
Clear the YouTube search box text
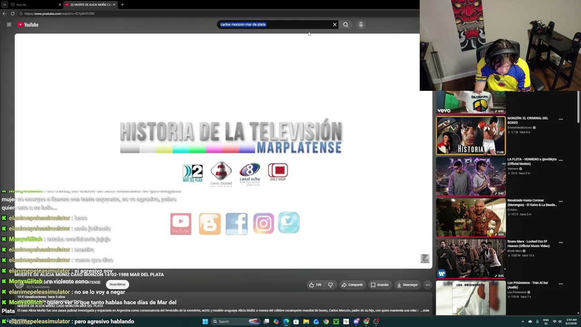click(x=335, y=25)
